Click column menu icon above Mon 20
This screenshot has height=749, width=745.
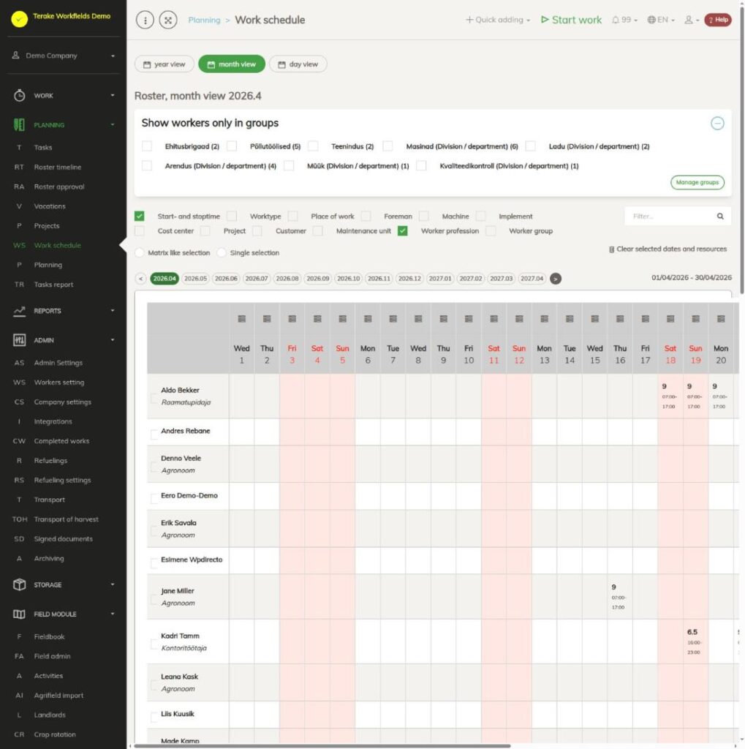721,319
